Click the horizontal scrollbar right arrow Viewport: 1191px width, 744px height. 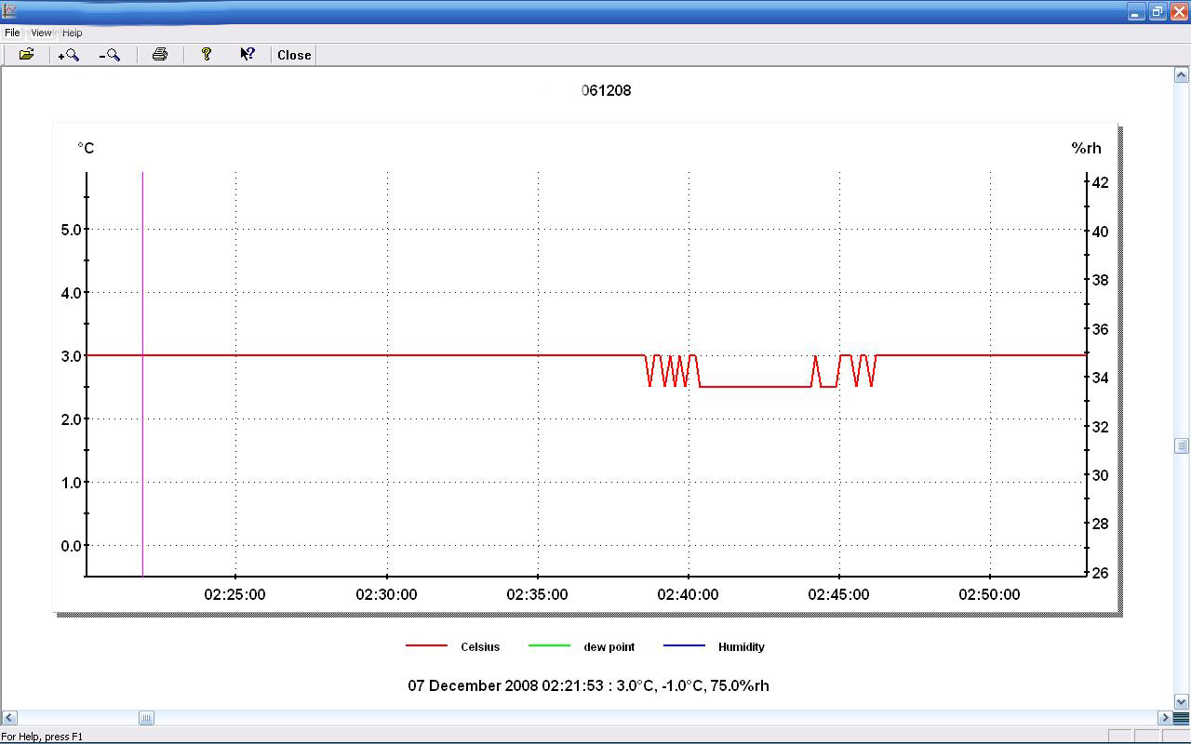tap(1164, 718)
